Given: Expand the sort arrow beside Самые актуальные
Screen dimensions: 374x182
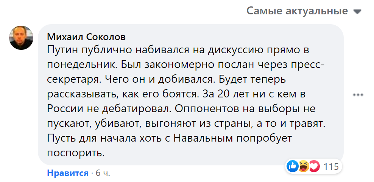Looking at the screenshot, I should click(357, 12).
